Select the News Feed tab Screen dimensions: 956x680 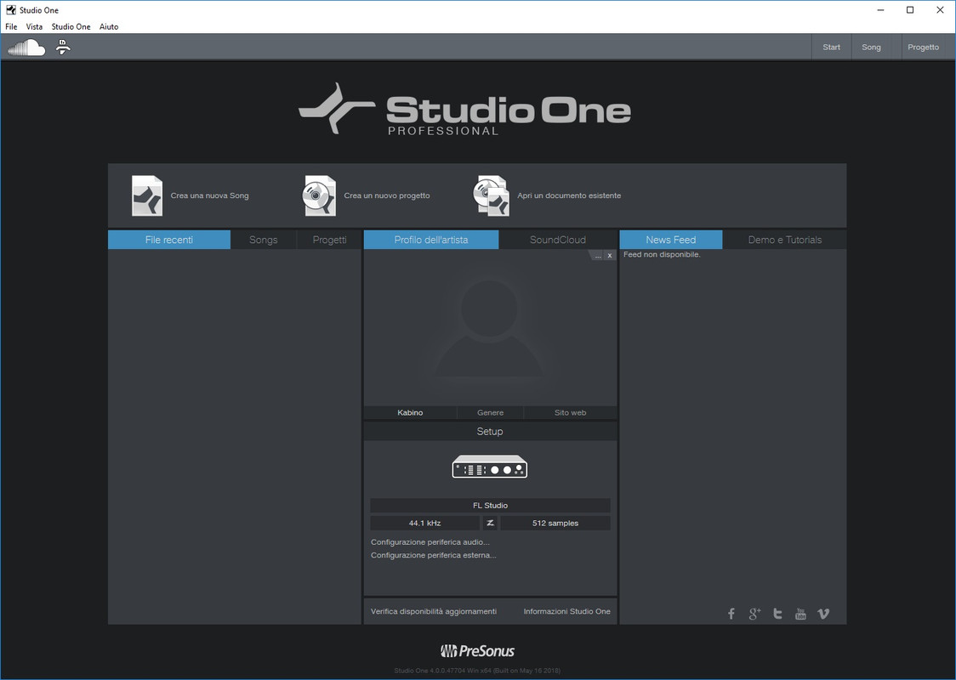671,240
